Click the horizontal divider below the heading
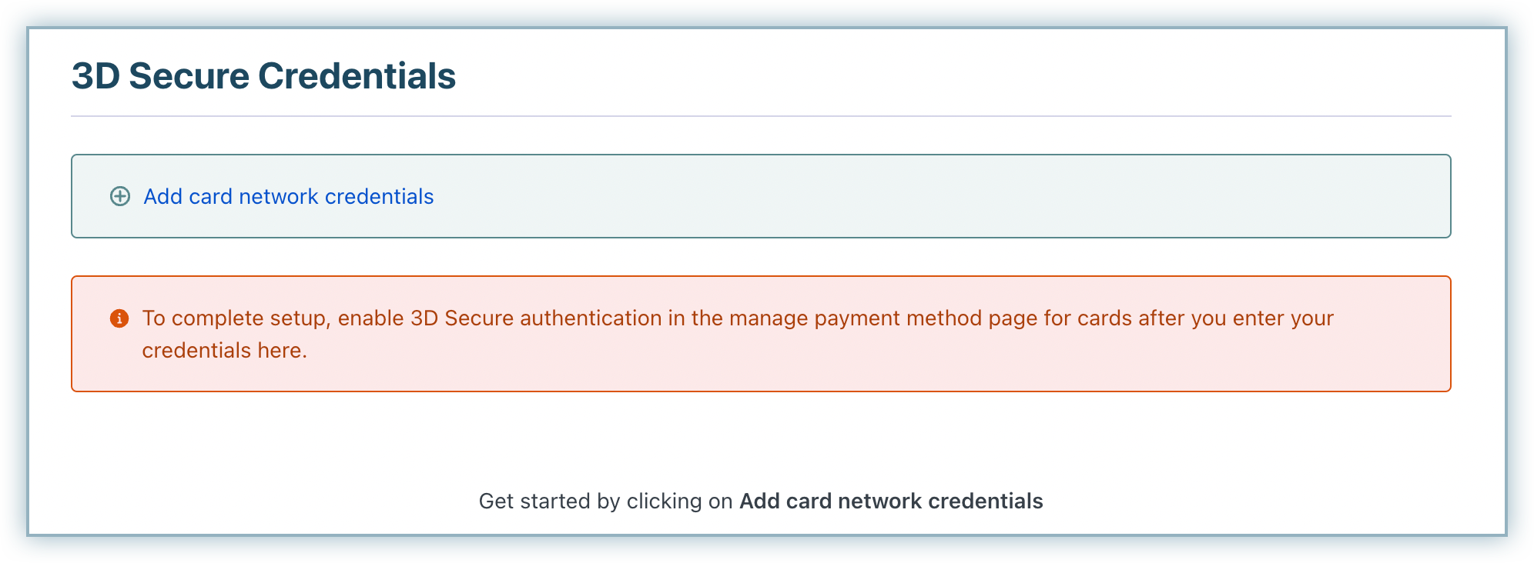Image resolution: width=1534 pixels, height=563 pixels. point(761,116)
